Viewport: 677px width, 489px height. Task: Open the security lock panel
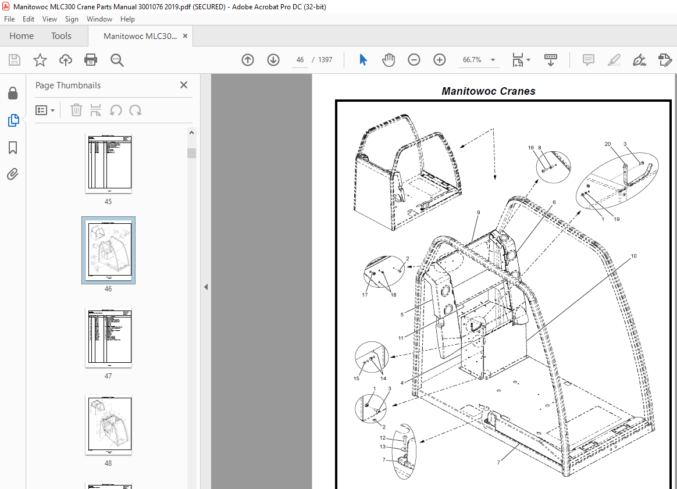[x=13, y=93]
